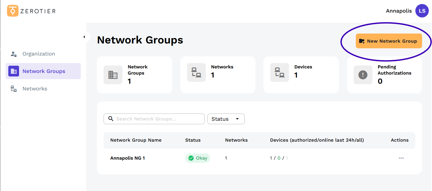Create a New Network Group

point(389,41)
